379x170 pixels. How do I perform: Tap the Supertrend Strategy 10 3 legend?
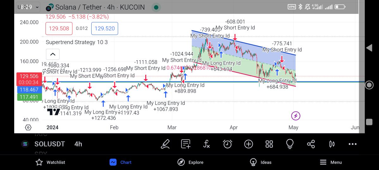point(77,42)
